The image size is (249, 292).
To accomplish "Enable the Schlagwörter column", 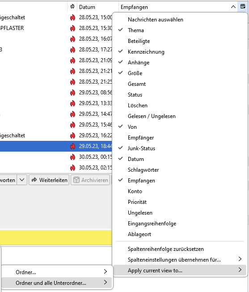I will point(180,170).
